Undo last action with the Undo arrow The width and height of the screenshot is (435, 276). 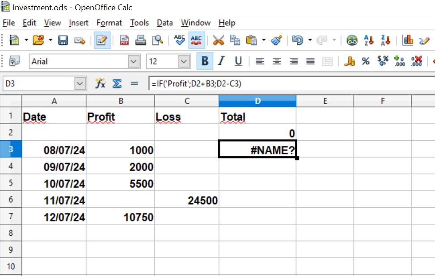click(298, 40)
